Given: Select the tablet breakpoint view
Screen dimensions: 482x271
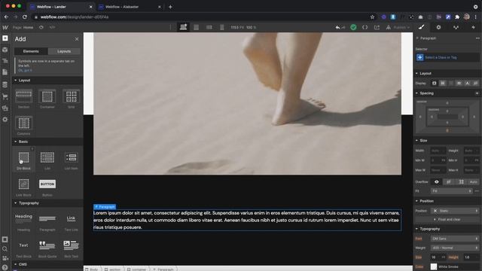Looking at the screenshot, I should (196, 27).
